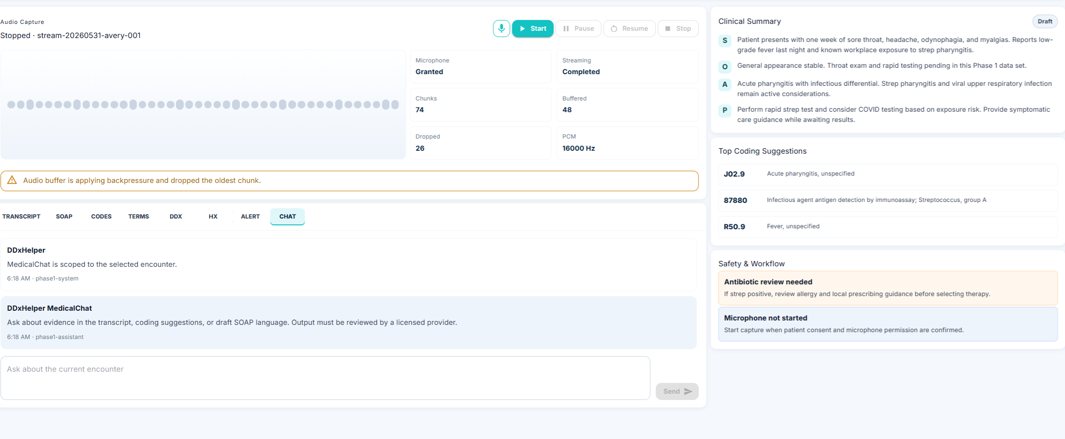Image resolution: width=1065 pixels, height=439 pixels.
Task: Click the Resume capture button
Action: click(629, 28)
